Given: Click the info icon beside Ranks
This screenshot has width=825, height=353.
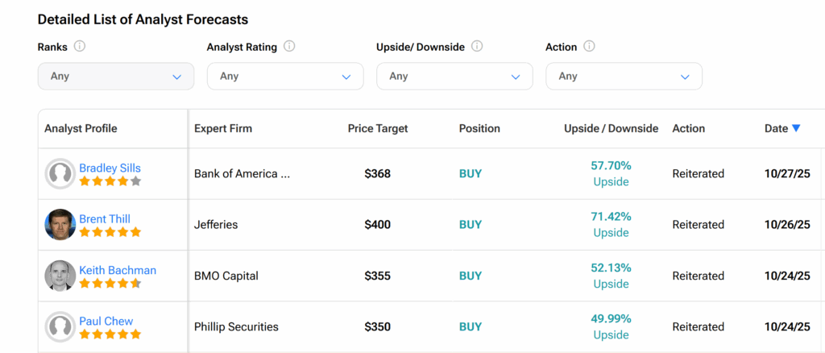Looking at the screenshot, I should pos(79,46).
